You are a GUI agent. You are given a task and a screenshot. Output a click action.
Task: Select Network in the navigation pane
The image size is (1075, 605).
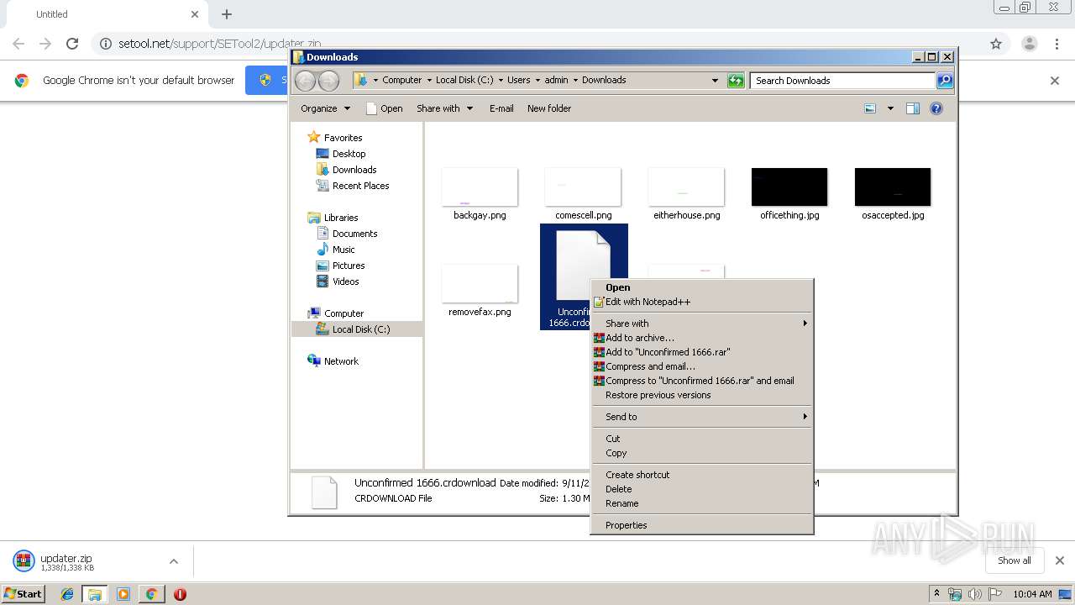click(x=341, y=361)
